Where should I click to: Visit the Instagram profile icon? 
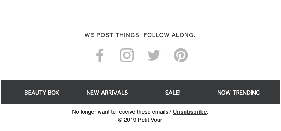coord(127,56)
